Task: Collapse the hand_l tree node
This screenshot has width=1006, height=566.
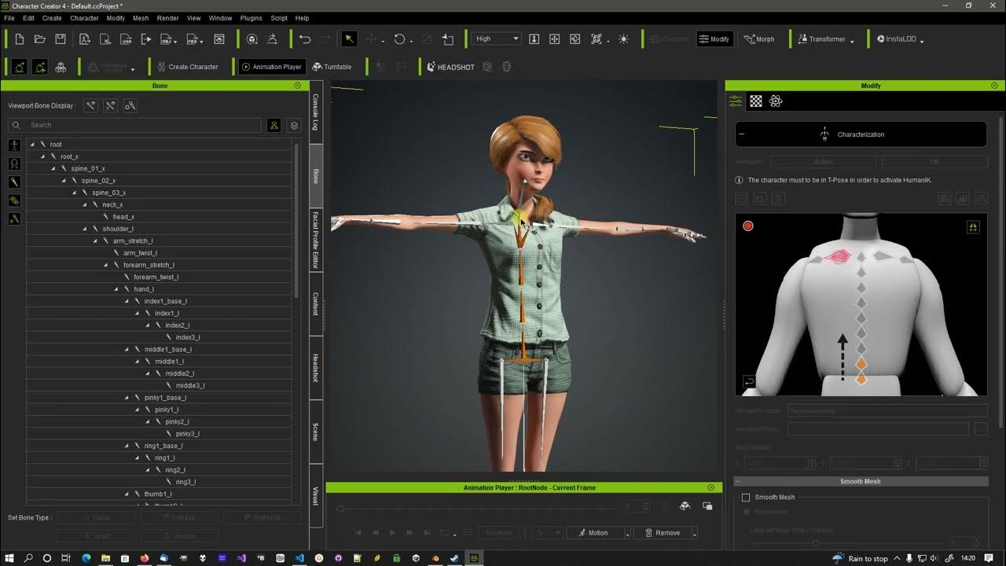Action: [116, 289]
